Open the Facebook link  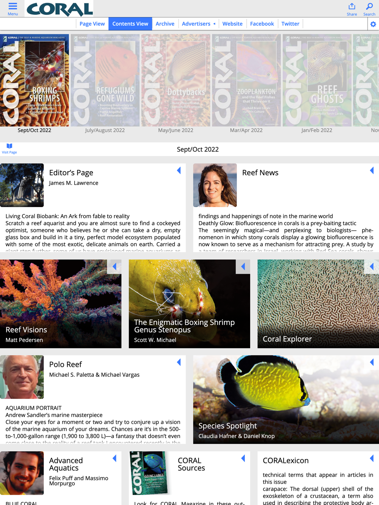coord(262,24)
